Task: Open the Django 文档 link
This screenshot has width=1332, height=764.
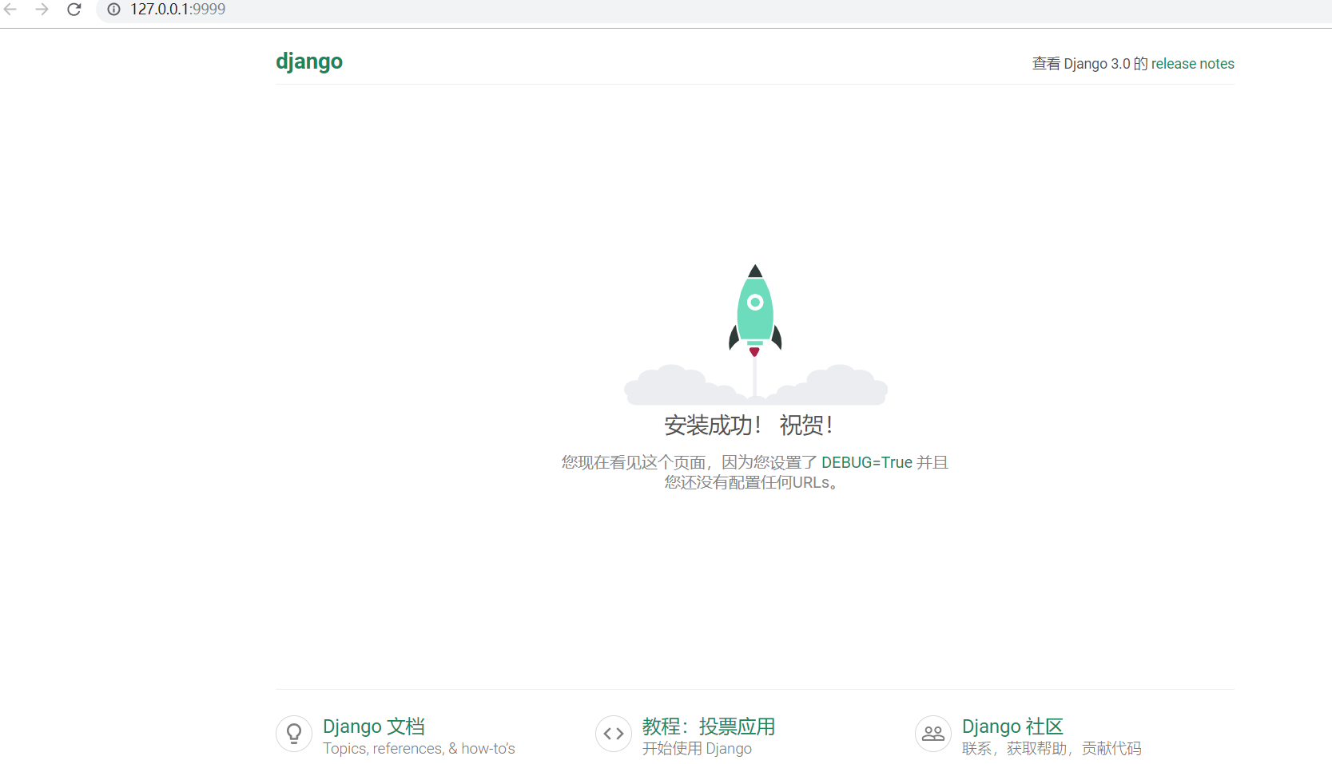Action: [374, 726]
